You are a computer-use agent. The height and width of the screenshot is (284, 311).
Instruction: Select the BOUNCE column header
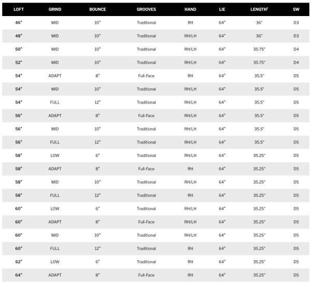coord(97,9)
